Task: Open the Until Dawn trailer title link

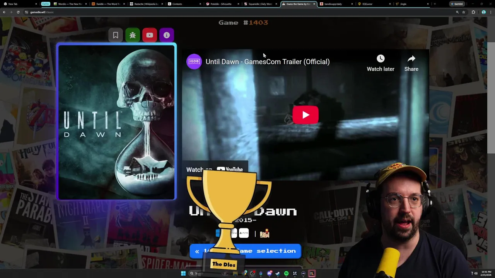Action: [x=268, y=62]
